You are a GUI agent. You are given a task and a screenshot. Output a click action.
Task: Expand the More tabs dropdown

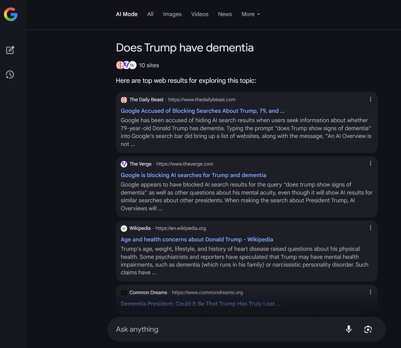(x=250, y=14)
